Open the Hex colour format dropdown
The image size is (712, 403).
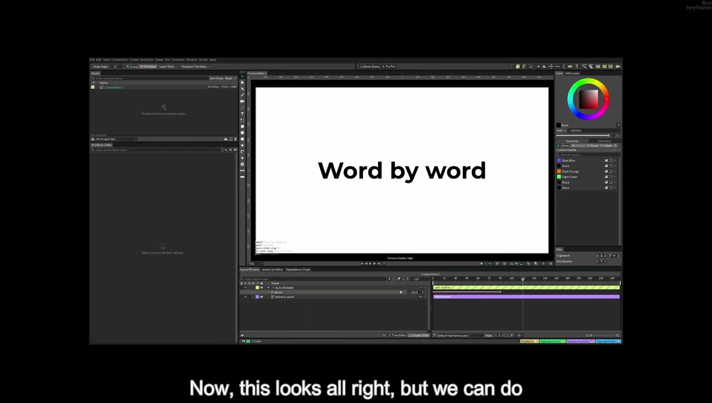561,131
